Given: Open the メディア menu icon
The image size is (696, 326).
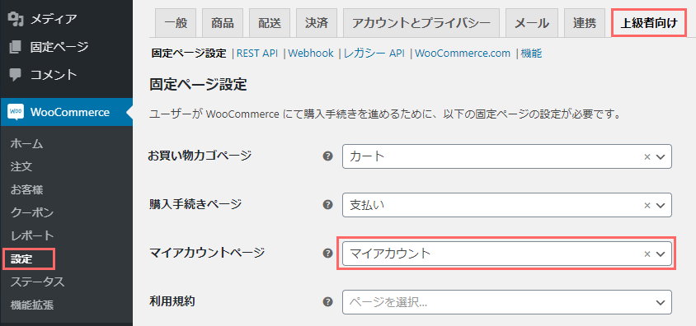Looking at the screenshot, I should click(x=16, y=19).
